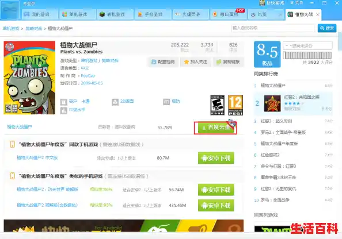Image resolution: width=342 pixels, height=239 pixels.
Task: Switch to the 单机游戏 tab
Action: (78, 14)
